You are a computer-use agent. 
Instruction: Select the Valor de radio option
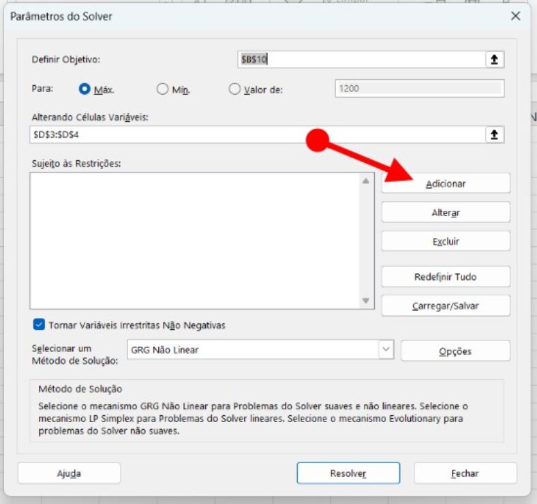(x=235, y=89)
